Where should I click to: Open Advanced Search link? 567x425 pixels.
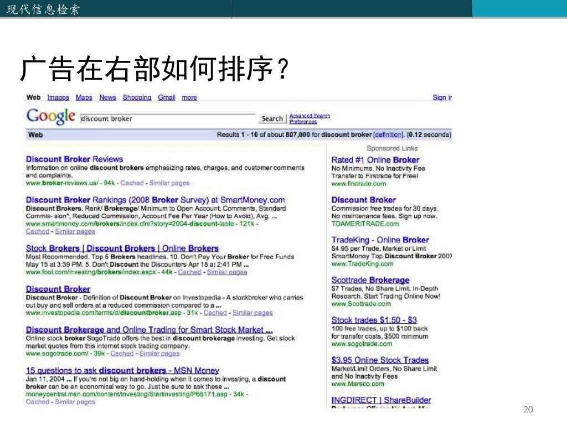click(310, 116)
